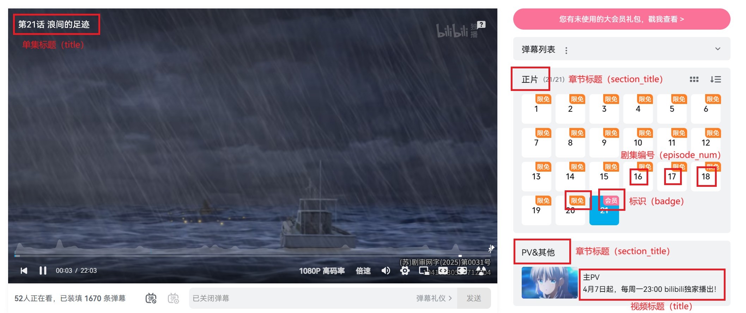Expand the 弹幕列表 panel

[x=717, y=49]
